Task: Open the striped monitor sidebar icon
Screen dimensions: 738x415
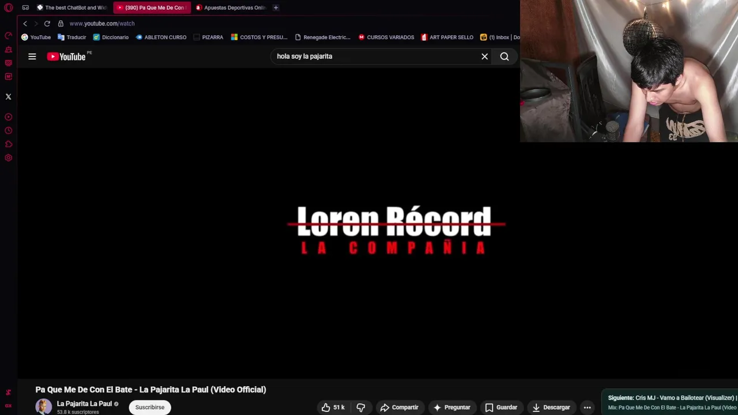Action: tap(8, 63)
